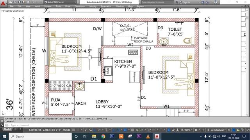250x140 pixels.
Task: Click the AutoCAD icon on the taskbar
Action: click(x=157, y=136)
